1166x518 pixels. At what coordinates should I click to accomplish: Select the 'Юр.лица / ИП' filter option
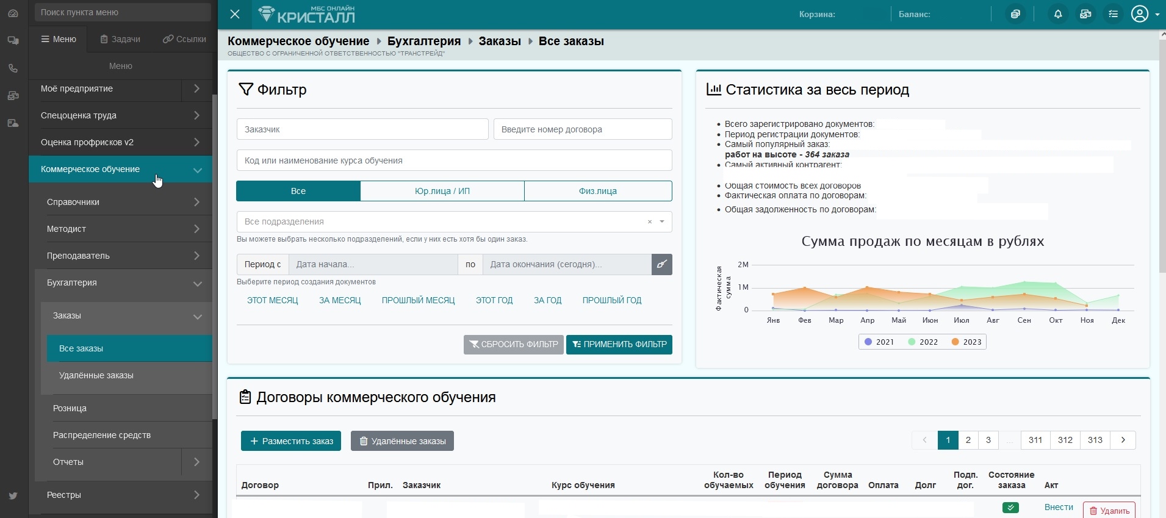point(442,191)
